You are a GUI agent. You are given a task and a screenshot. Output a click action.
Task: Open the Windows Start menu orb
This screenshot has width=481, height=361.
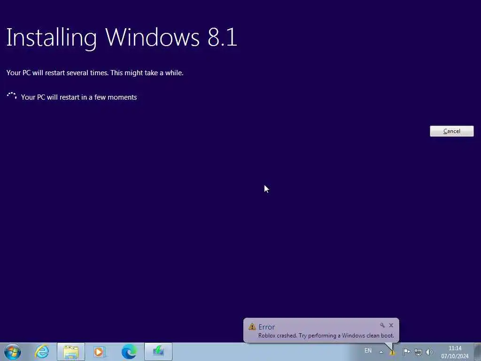pos(13,352)
